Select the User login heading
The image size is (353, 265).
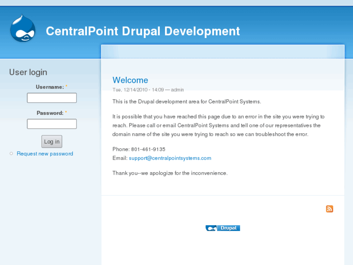(28, 72)
